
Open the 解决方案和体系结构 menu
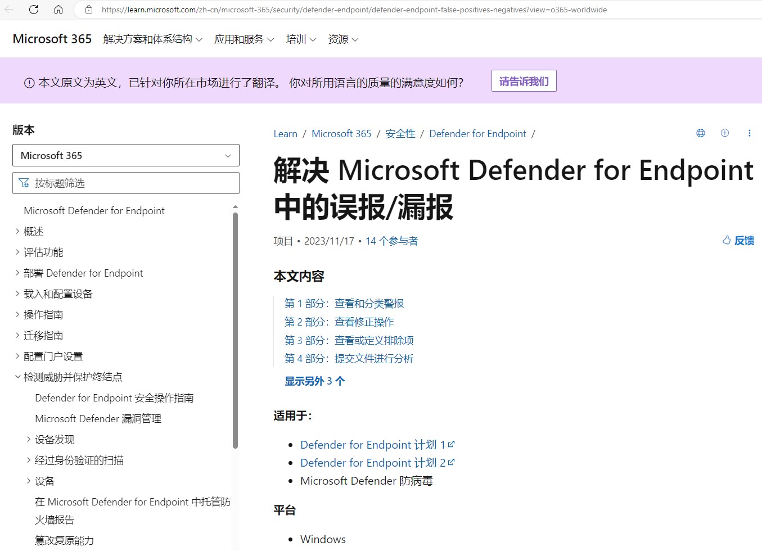point(153,39)
